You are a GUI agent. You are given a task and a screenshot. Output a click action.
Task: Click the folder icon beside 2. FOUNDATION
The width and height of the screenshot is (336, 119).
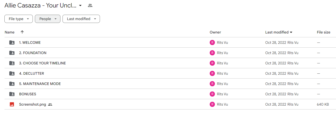[x=12, y=53]
